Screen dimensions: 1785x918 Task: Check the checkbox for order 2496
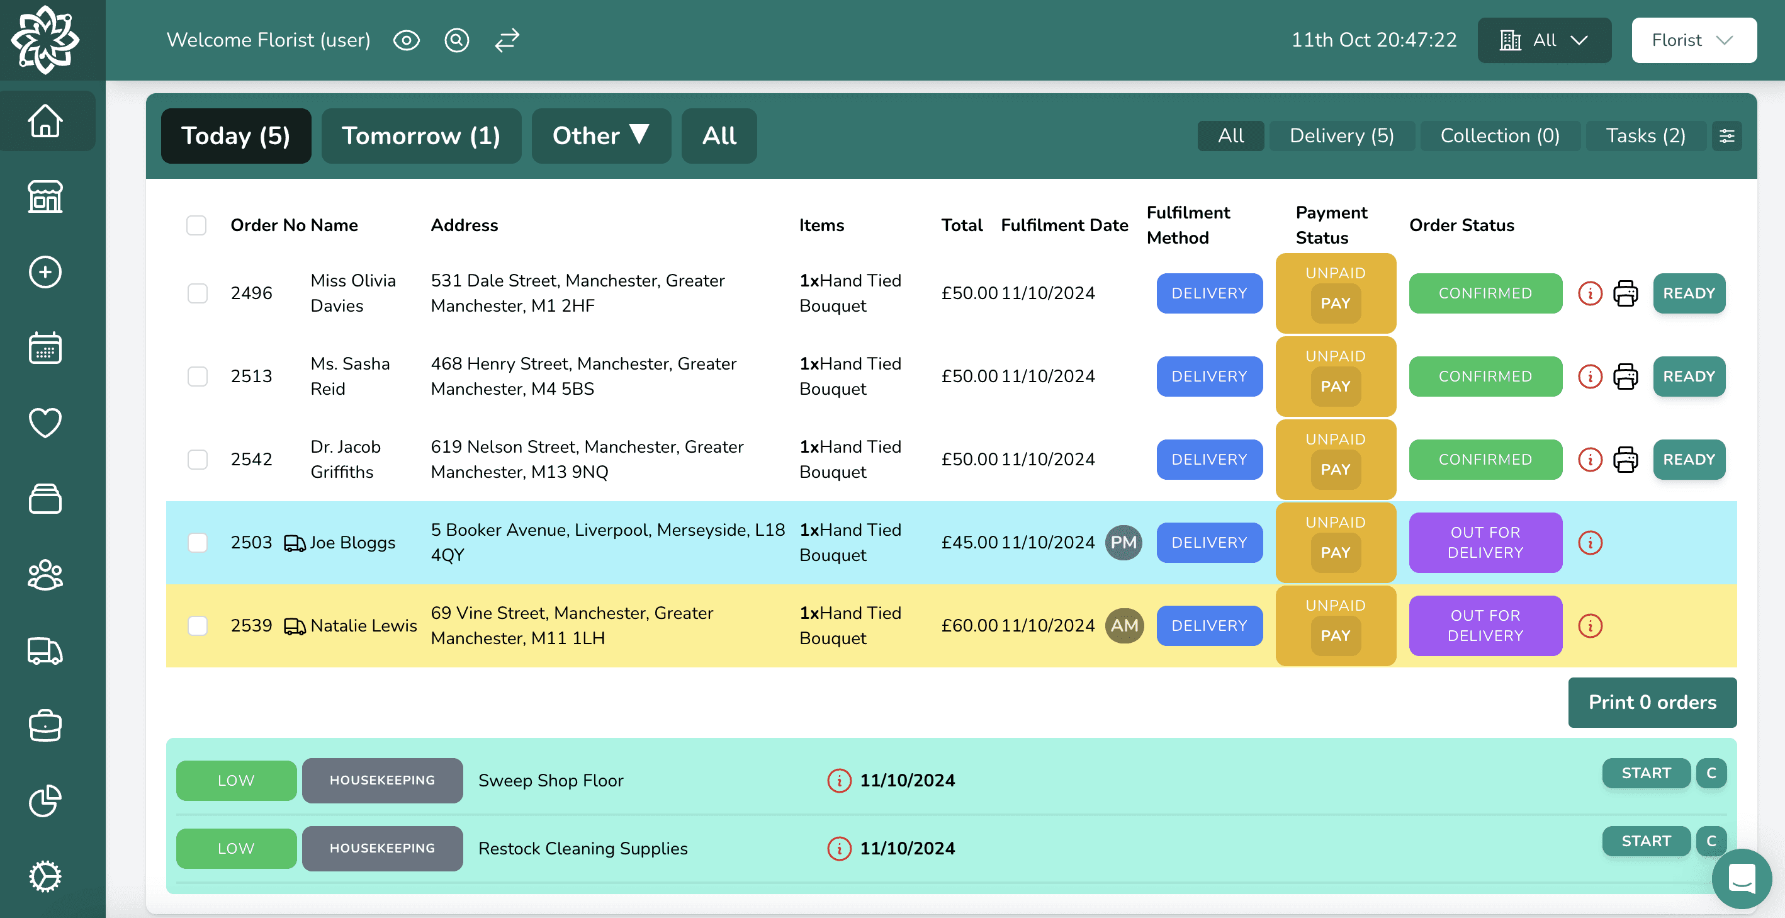198,293
